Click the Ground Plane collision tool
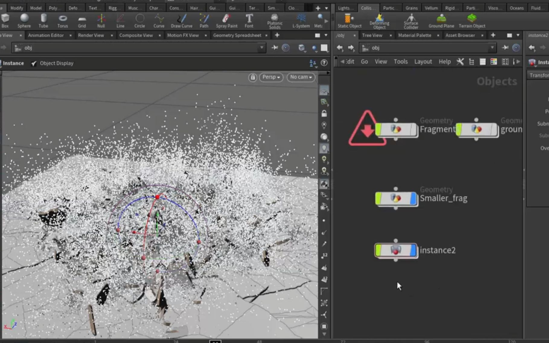Viewport: 549px width, 343px height. click(x=441, y=21)
